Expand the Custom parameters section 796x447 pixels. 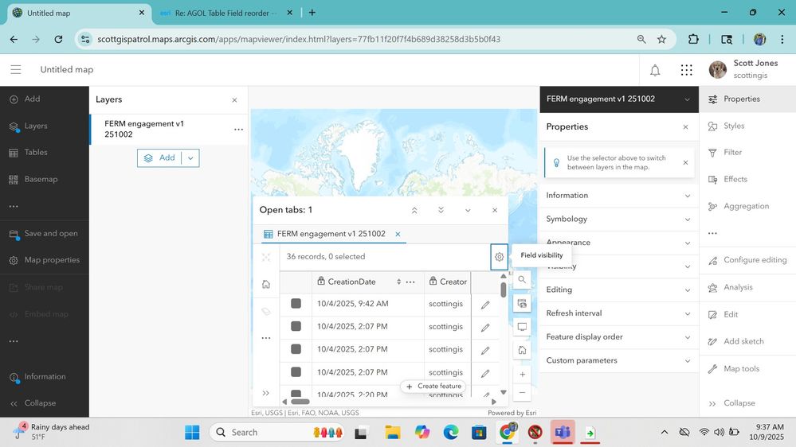[618, 361]
